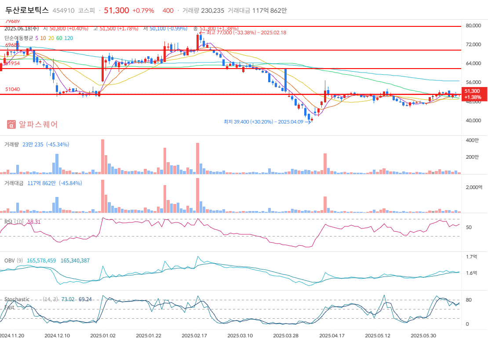Click the red current price tag 51,300 +1.38%
Viewport: 488px width, 342px height.
click(474, 94)
